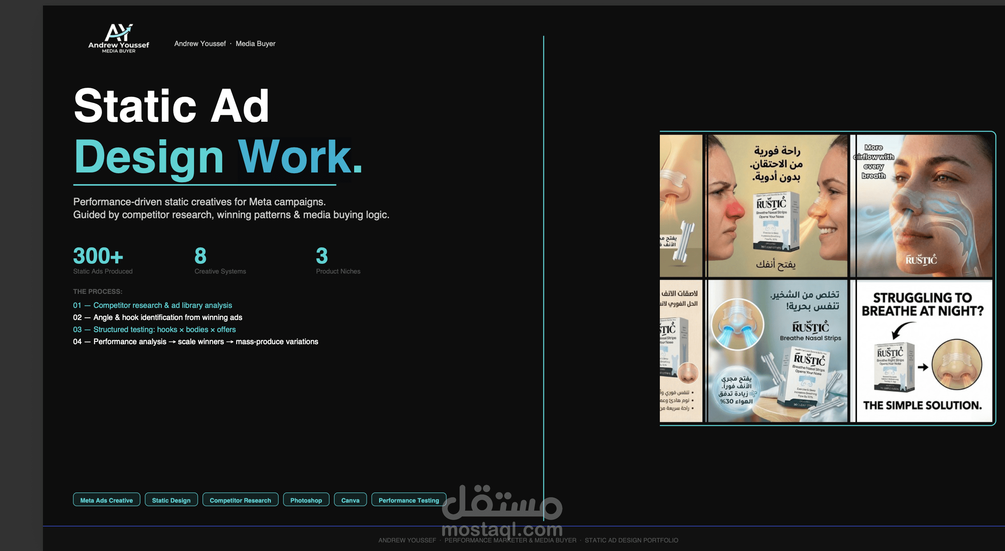Open the Arabic congestion relief Rustic ad
Image resolution: width=1005 pixels, height=551 pixels.
click(x=777, y=206)
